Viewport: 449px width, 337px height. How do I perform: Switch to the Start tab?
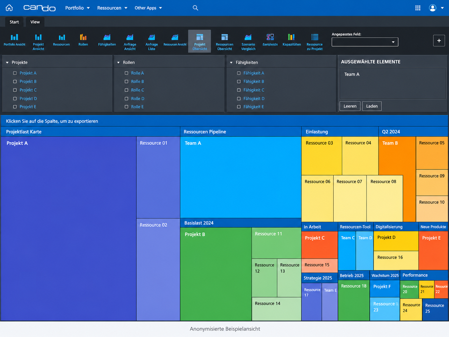coord(14,22)
